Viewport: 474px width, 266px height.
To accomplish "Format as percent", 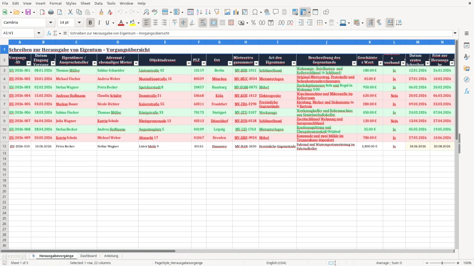I will click(x=253, y=23).
